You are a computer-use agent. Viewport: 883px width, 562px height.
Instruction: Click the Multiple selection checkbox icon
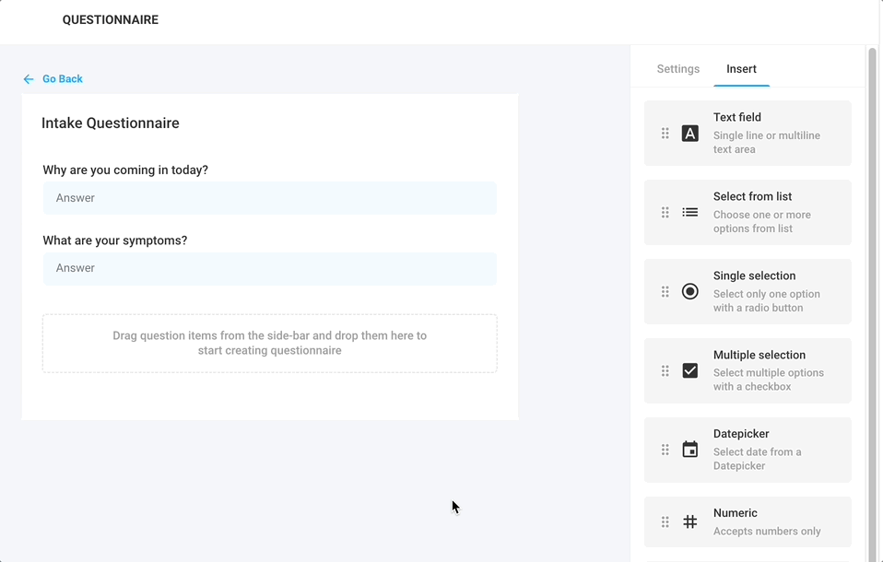click(689, 370)
